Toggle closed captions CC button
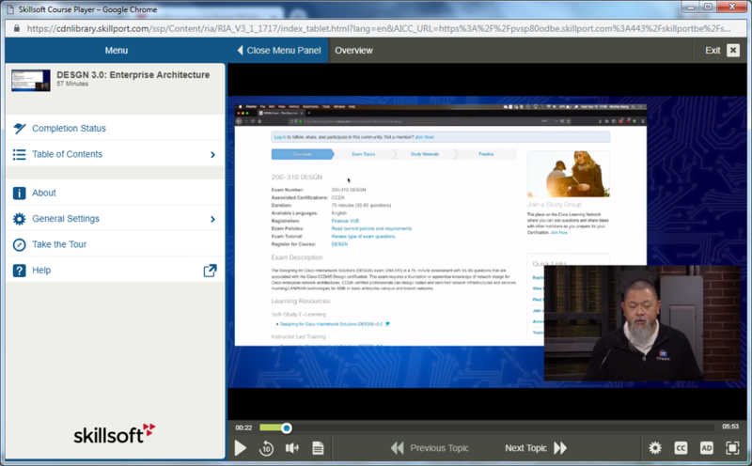Screen dimensions: 752x466 point(681,448)
